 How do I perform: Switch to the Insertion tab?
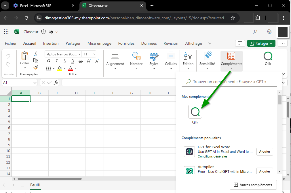pyautogui.click(x=51, y=43)
